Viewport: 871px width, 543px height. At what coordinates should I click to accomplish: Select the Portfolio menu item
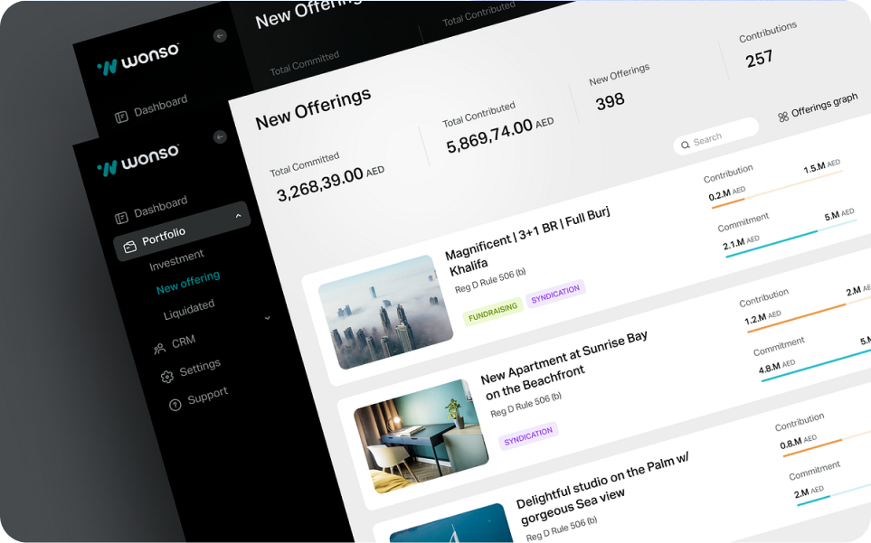tap(182, 230)
